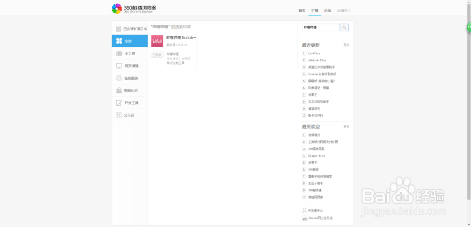Open 360邮件通 entry
This screenshot has width=471, height=227.
(x=315, y=190)
